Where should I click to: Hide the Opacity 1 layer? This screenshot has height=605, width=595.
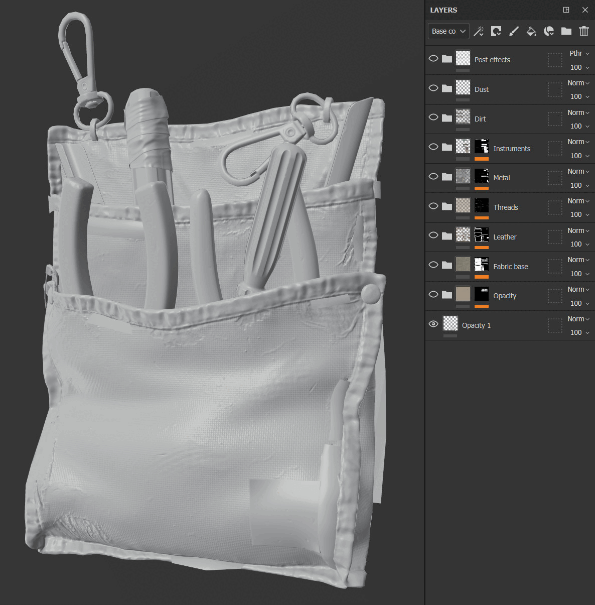point(433,324)
